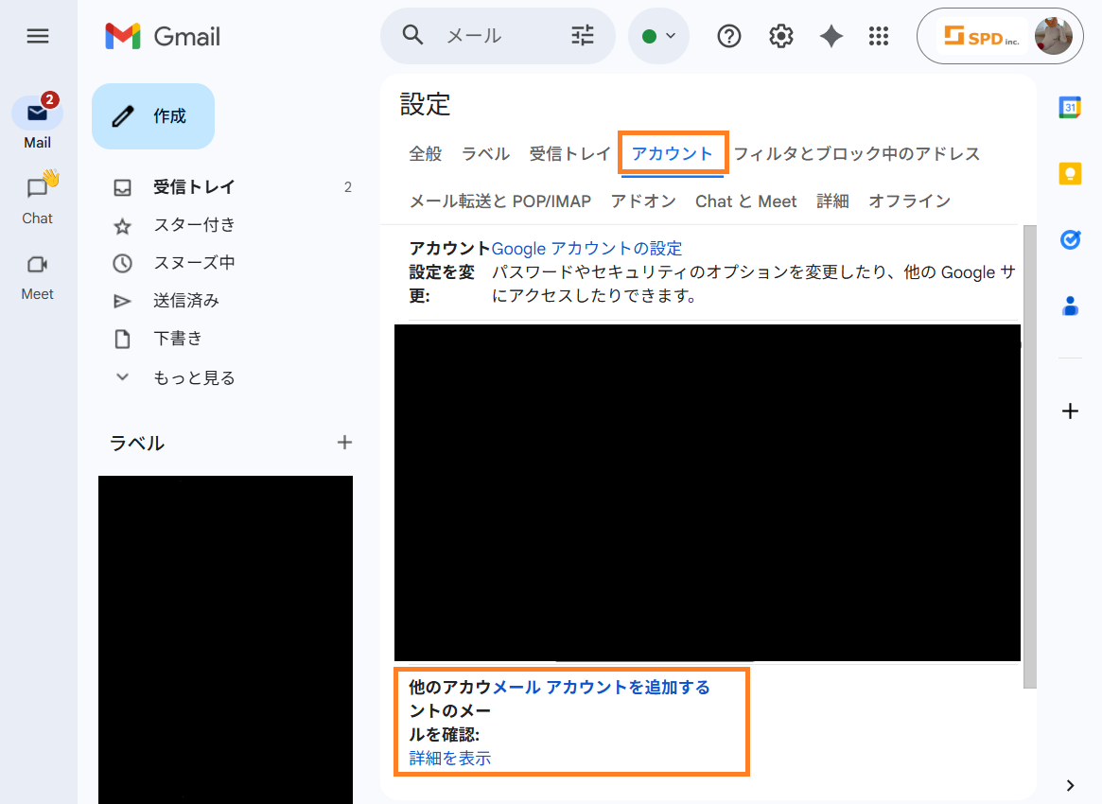Open the Help question mark icon

point(729,36)
